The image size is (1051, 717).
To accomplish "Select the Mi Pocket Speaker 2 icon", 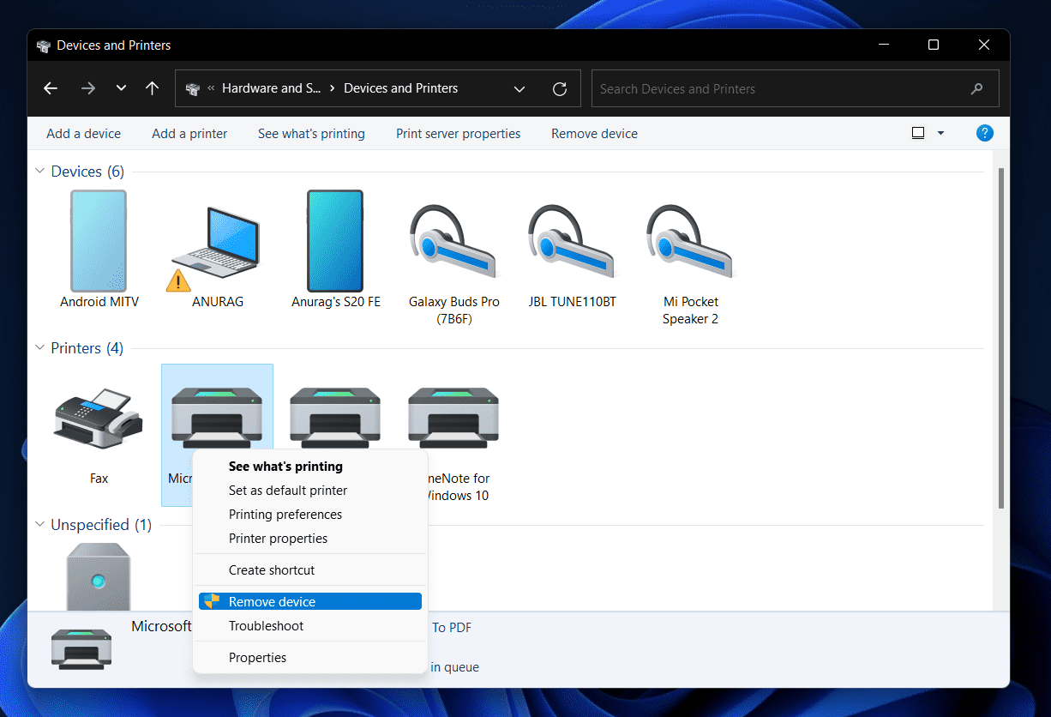I will pyautogui.click(x=689, y=242).
